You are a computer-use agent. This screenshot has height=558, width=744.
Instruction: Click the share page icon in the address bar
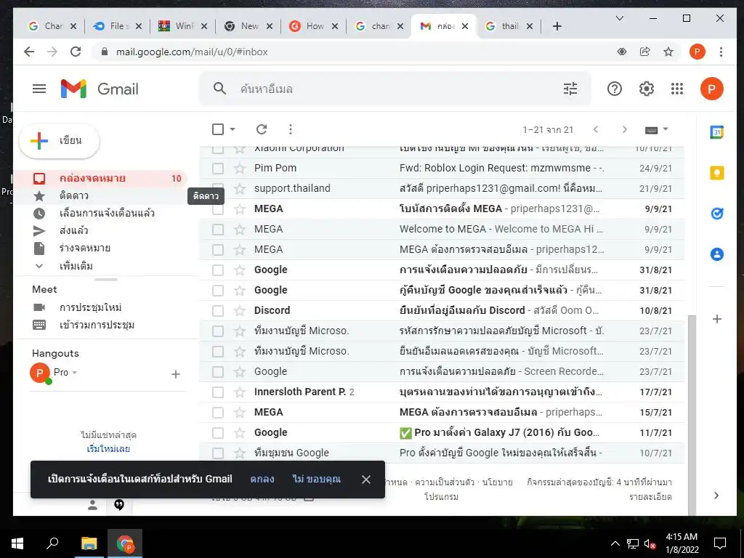point(644,52)
